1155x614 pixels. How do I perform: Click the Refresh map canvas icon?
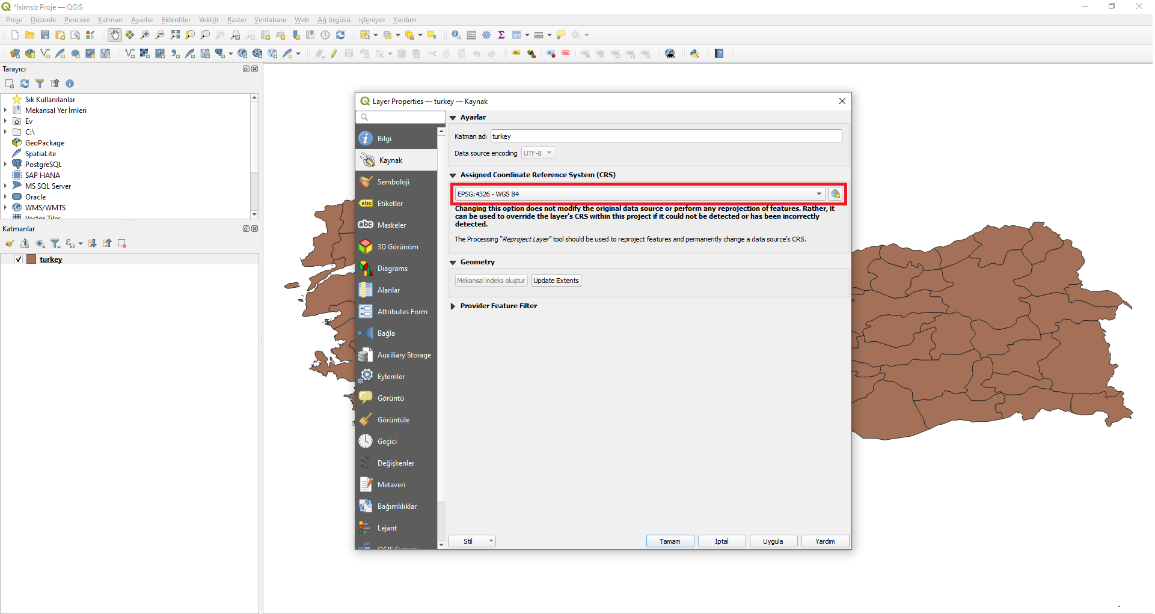[340, 35]
